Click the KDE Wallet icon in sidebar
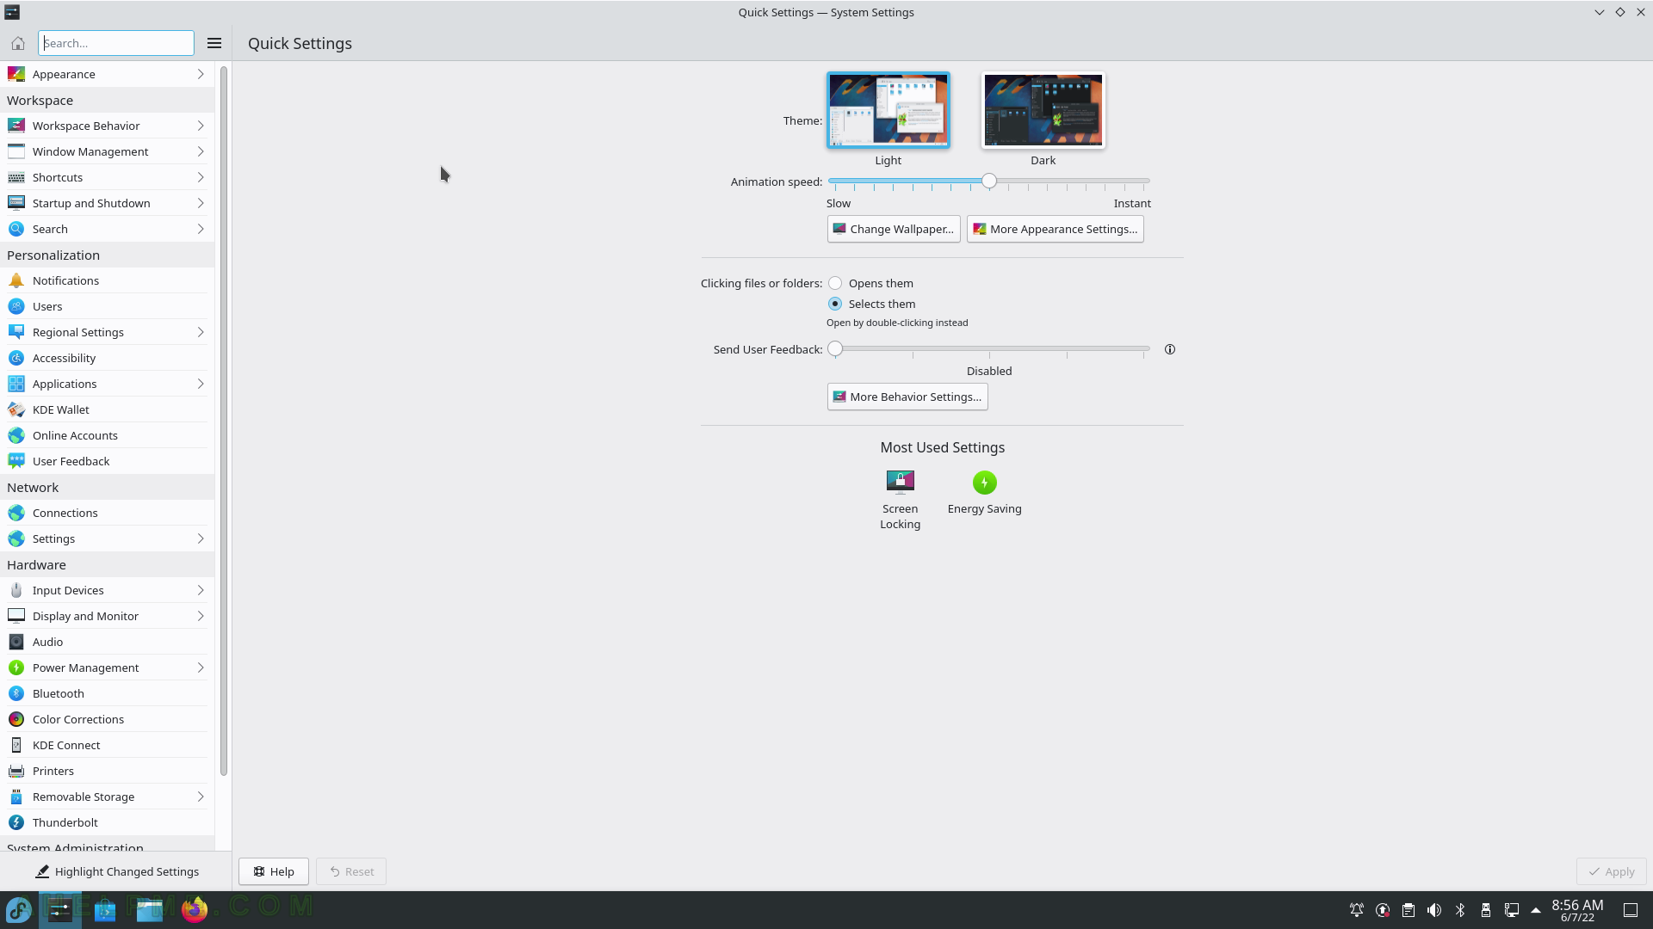The height and width of the screenshot is (929, 1653). 16,409
